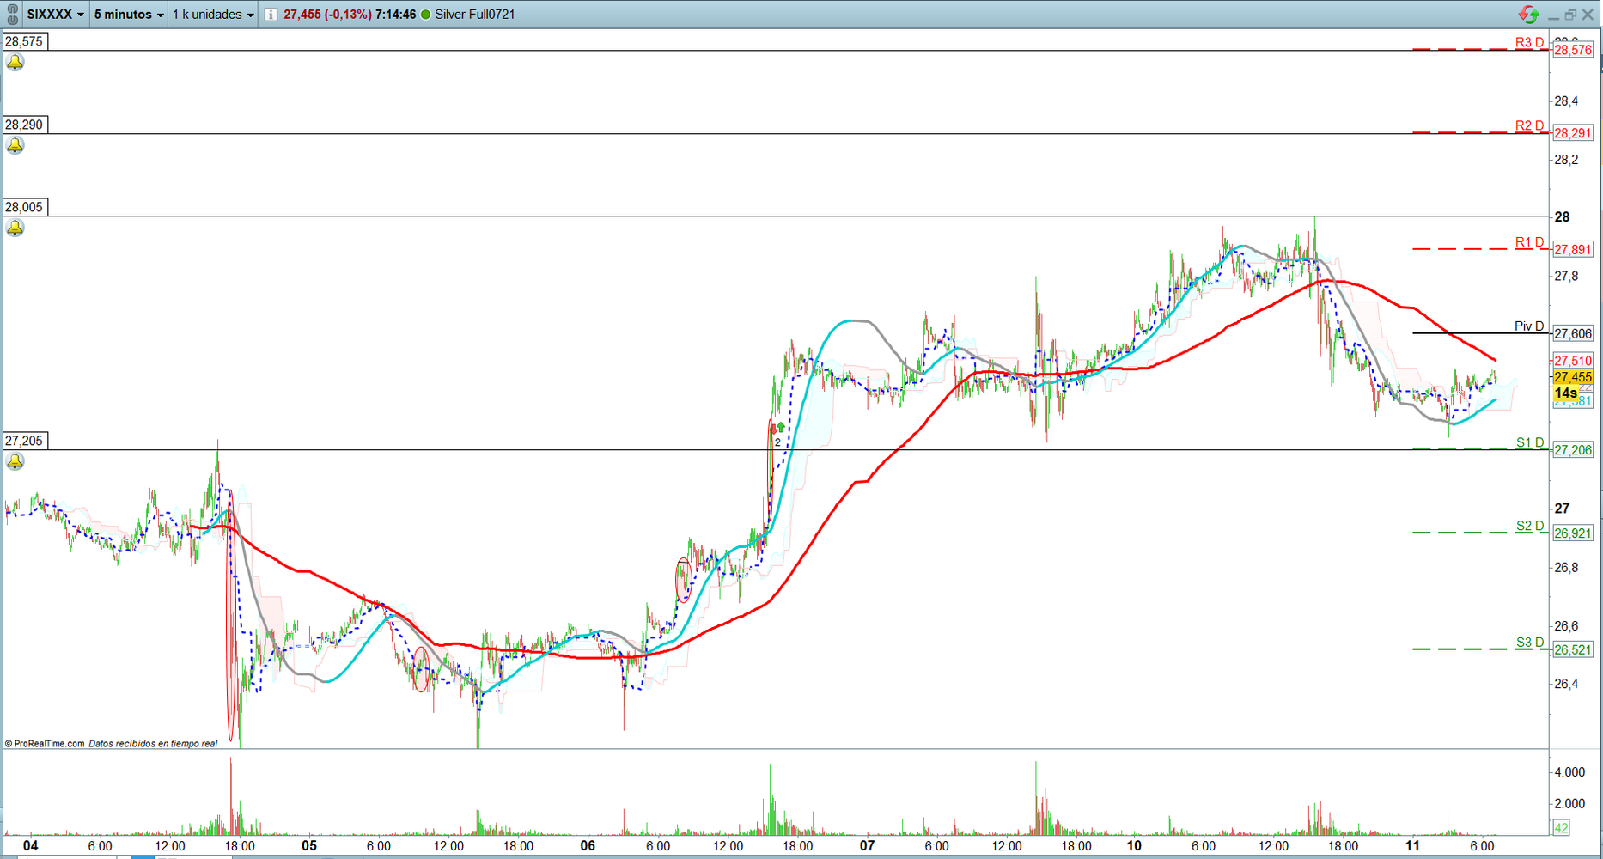Click the yellow 27,455 current price tag
Image resolution: width=1603 pixels, height=859 pixels.
coord(1573,377)
